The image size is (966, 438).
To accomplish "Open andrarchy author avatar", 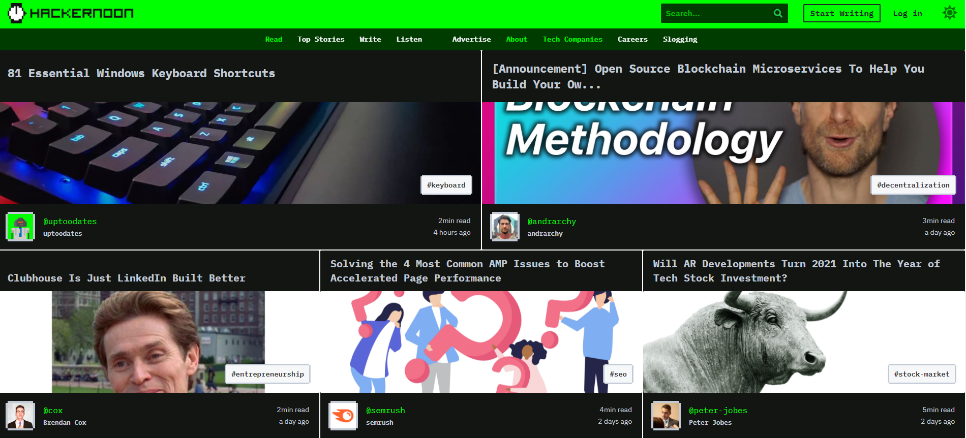I will tap(504, 227).
